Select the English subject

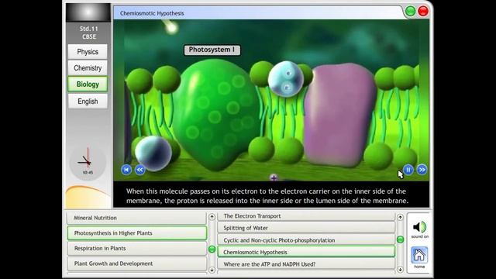pos(88,102)
